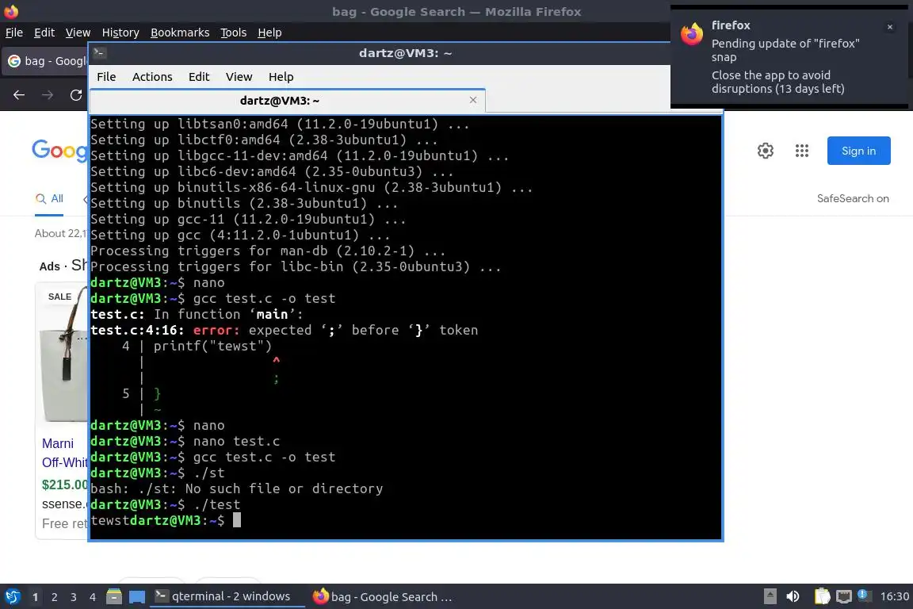Click the Google logo
Screen dimensions: 913x609
pyautogui.click(x=59, y=151)
